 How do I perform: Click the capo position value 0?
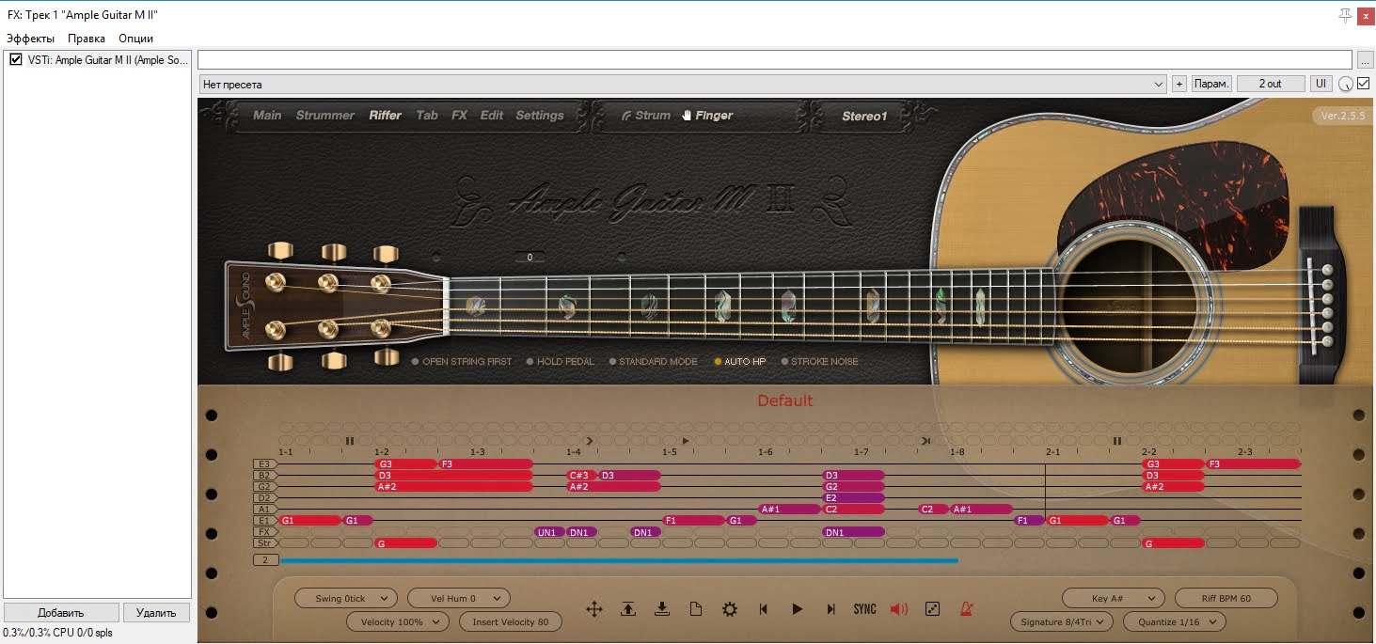[530, 257]
